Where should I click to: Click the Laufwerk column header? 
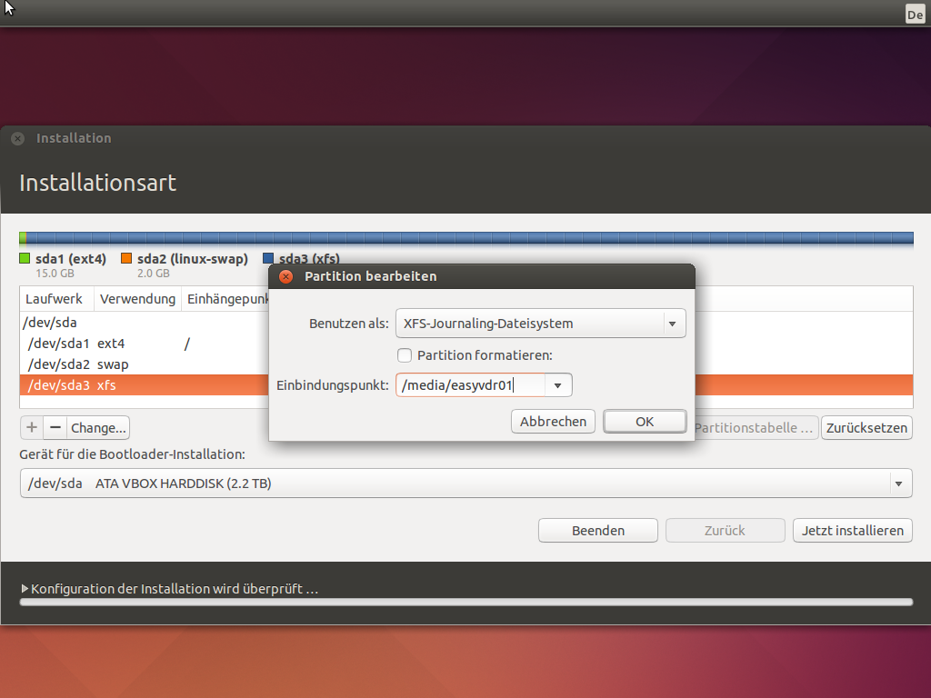pos(55,299)
